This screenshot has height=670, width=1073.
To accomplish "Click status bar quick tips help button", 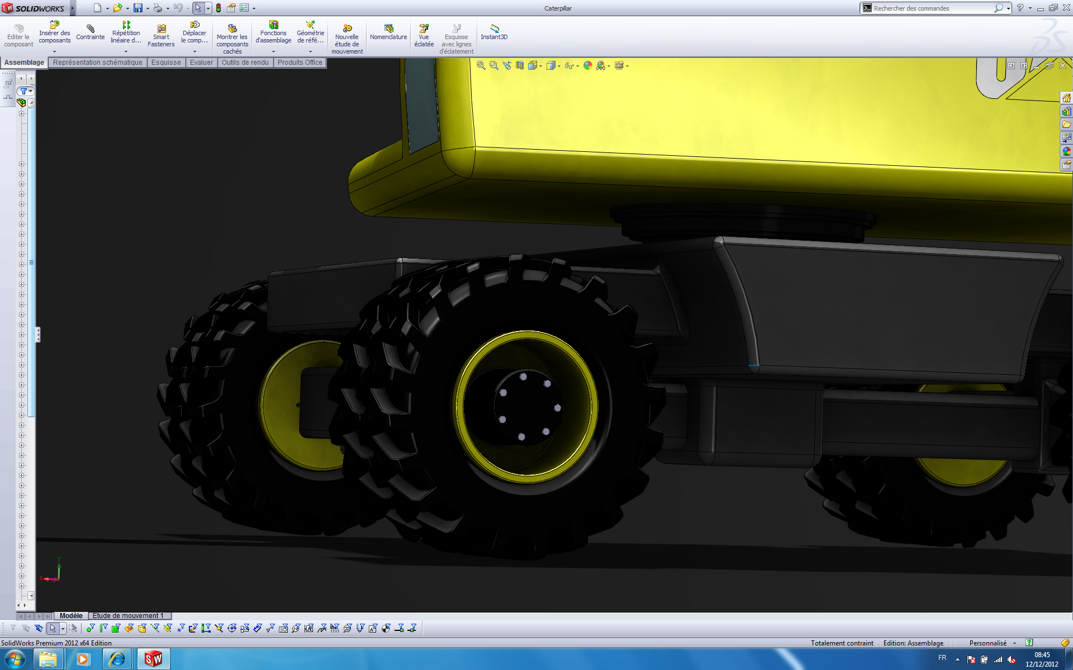I will (x=1029, y=643).
